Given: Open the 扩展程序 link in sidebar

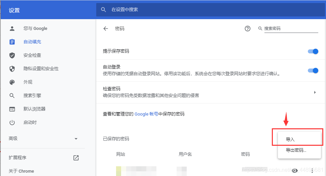Looking at the screenshot, I should click(x=17, y=158).
